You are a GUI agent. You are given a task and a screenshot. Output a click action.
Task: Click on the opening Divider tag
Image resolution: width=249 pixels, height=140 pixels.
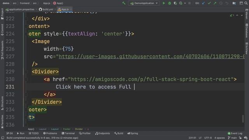coord(45,72)
